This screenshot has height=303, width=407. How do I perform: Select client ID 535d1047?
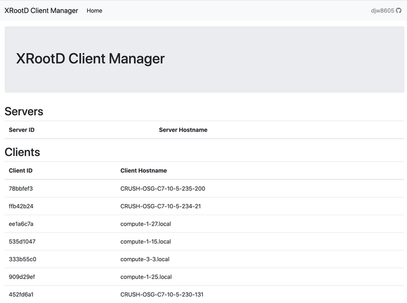click(22, 241)
